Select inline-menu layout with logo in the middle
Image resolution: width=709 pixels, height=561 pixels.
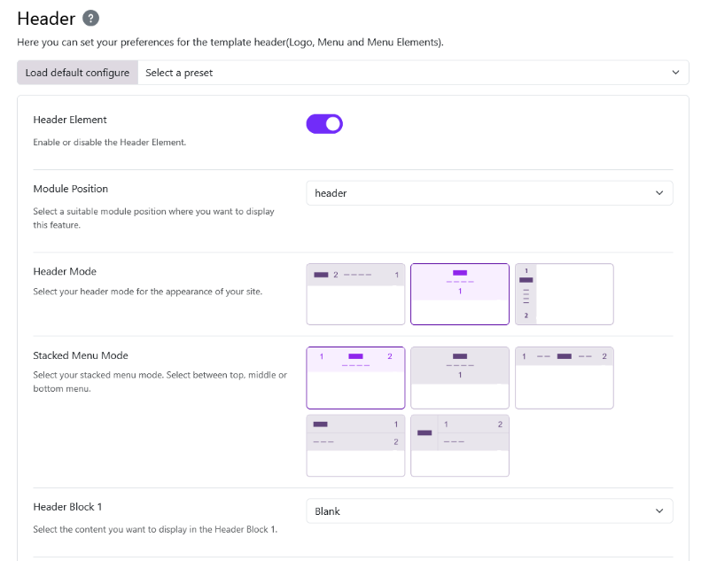564,378
